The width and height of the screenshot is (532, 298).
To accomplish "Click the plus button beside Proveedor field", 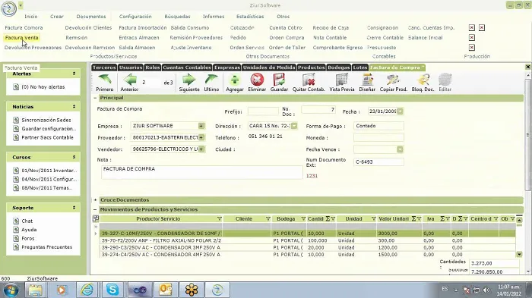I will pyautogui.click(x=201, y=137).
